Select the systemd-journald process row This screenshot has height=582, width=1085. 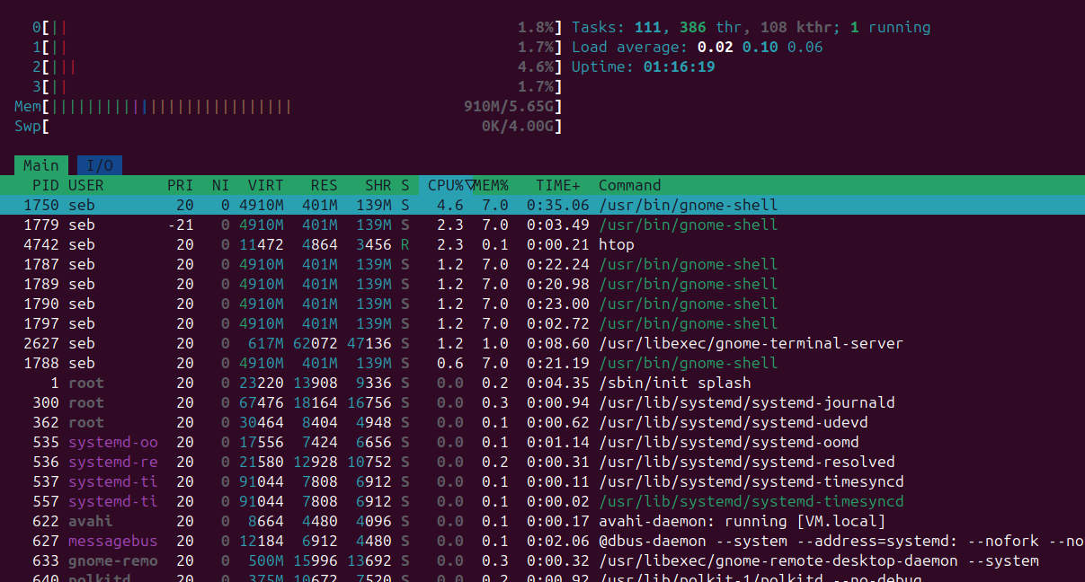(x=542, y=402)
